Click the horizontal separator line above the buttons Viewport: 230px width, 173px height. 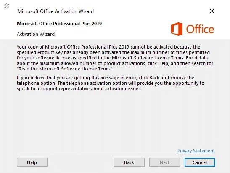tap(116, 154)
